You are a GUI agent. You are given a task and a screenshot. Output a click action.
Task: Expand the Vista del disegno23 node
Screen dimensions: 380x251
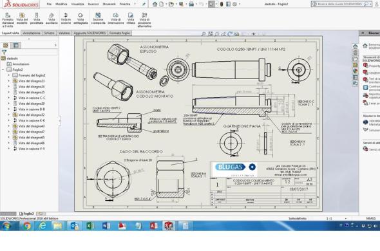click(x=9, y=81)
